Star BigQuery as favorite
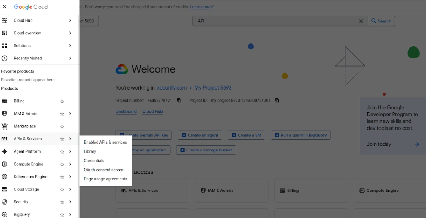The height and width of the screenshot is (218, 426). [62, 215]
